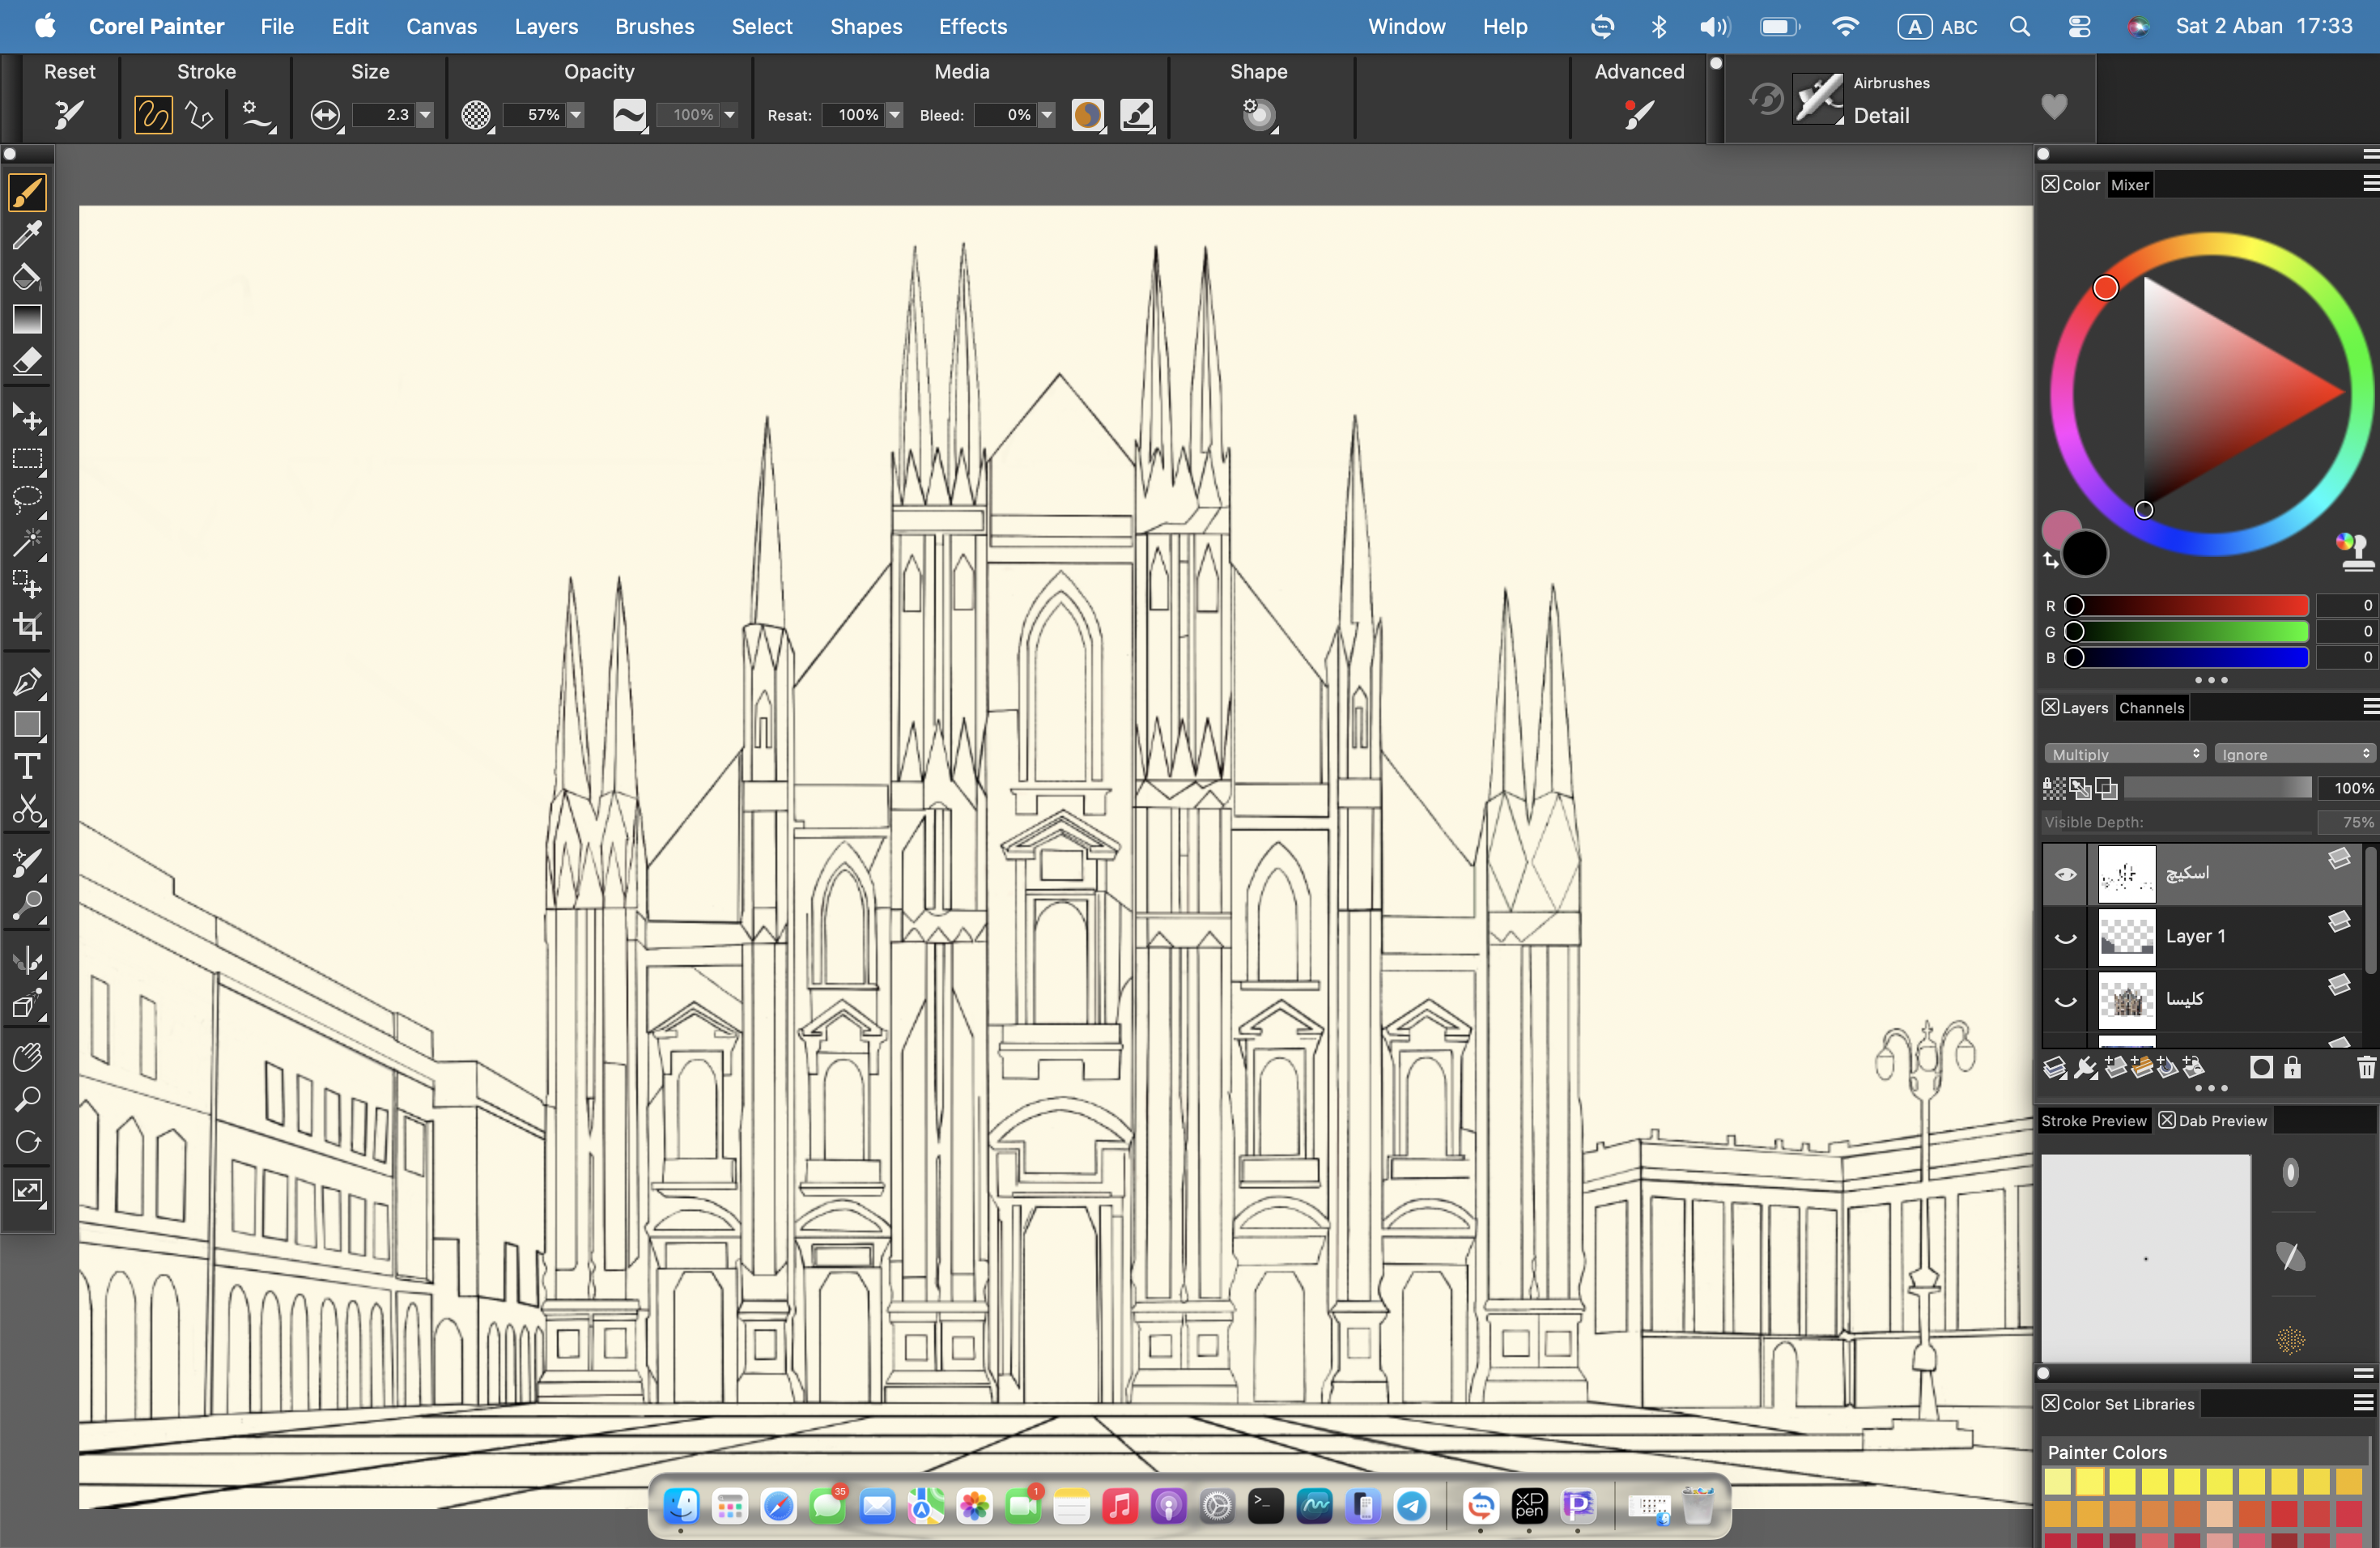Show the Layer 1 layer
2380x1548 pixels.
pos(2065,937)
